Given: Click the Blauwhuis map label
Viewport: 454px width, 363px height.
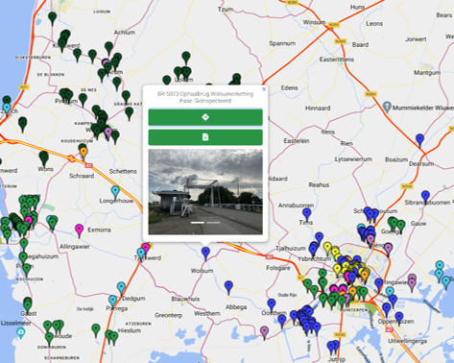Looking at the screenshot, I should pos(185,299).
